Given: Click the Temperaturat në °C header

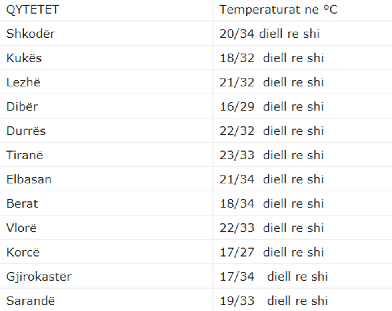Looking at the screenshot, I should click(x=278, y=10).
